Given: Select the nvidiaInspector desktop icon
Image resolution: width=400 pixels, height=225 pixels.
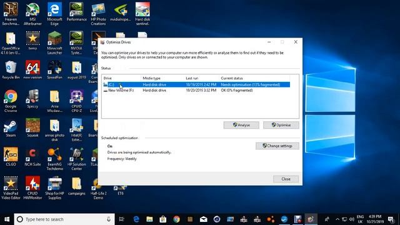Looking at the screenshot, I should (x=121, y=11).
